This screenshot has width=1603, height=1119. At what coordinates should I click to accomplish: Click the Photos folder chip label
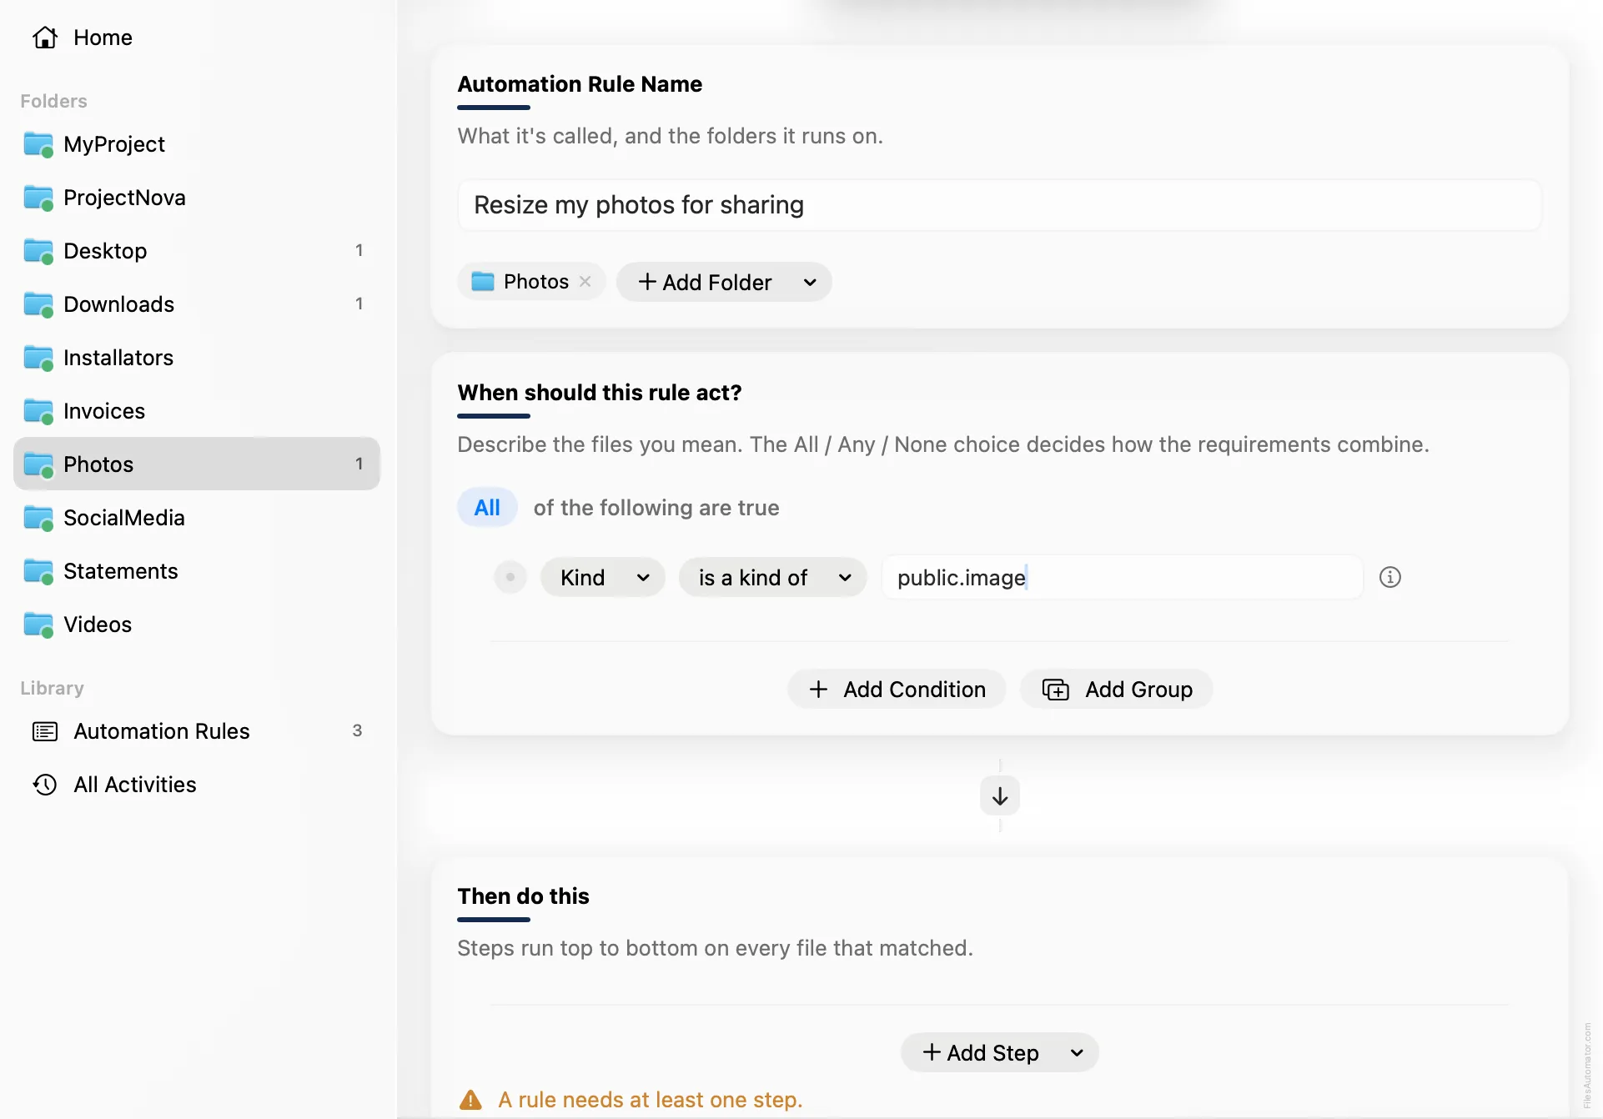coord(535,282)
